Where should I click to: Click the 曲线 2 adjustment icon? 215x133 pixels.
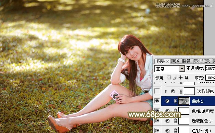click(x=167, y=101)
